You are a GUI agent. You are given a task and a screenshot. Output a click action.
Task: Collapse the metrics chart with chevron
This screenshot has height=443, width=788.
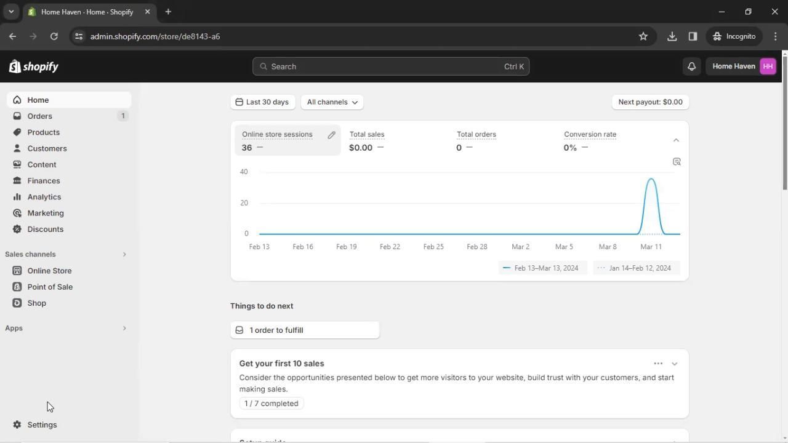coord(676,140)
